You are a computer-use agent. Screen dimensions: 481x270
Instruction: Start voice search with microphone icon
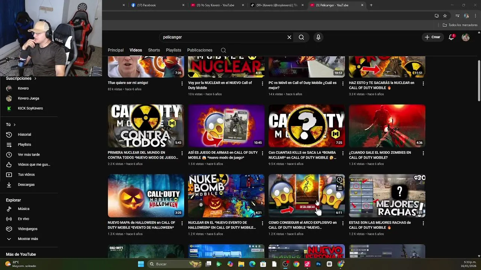pos(318,37)
